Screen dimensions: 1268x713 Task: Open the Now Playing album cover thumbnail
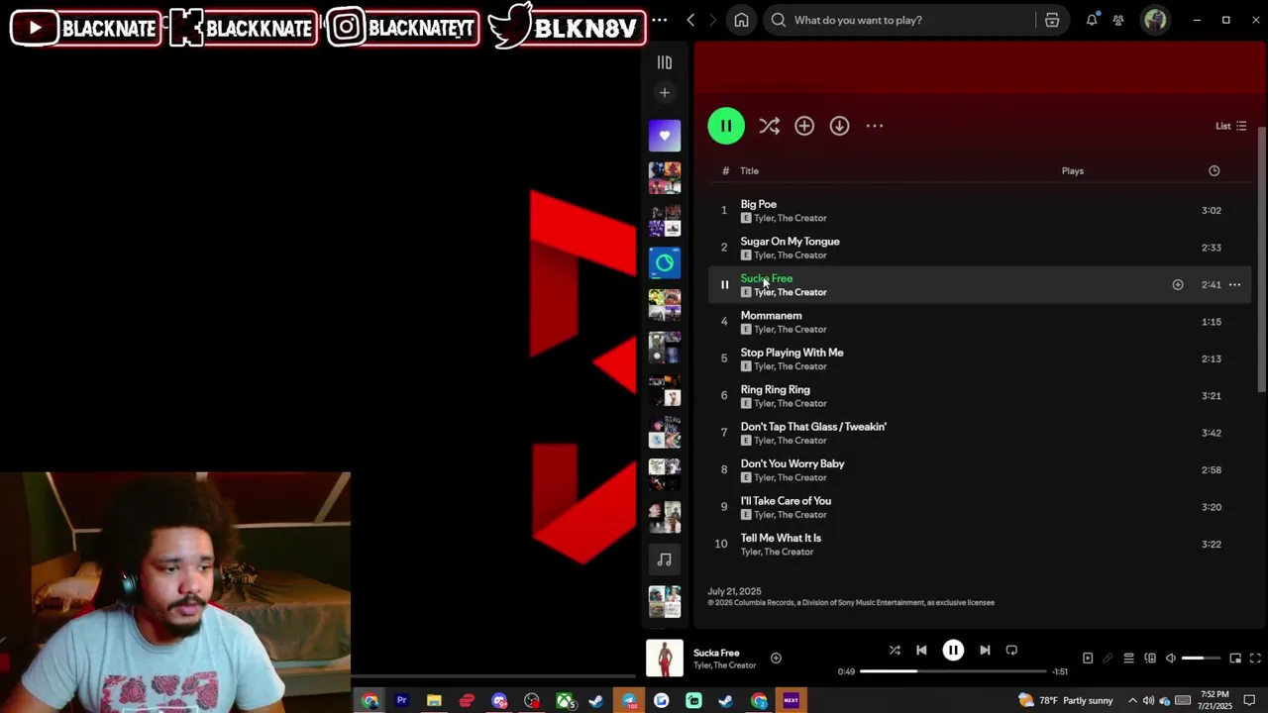pyautogui.click(x=665, y=659)
